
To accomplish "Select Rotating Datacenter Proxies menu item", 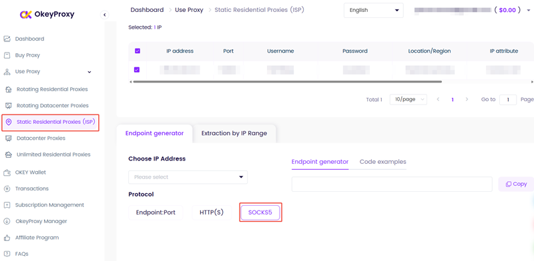I will [x=53, y=106].
